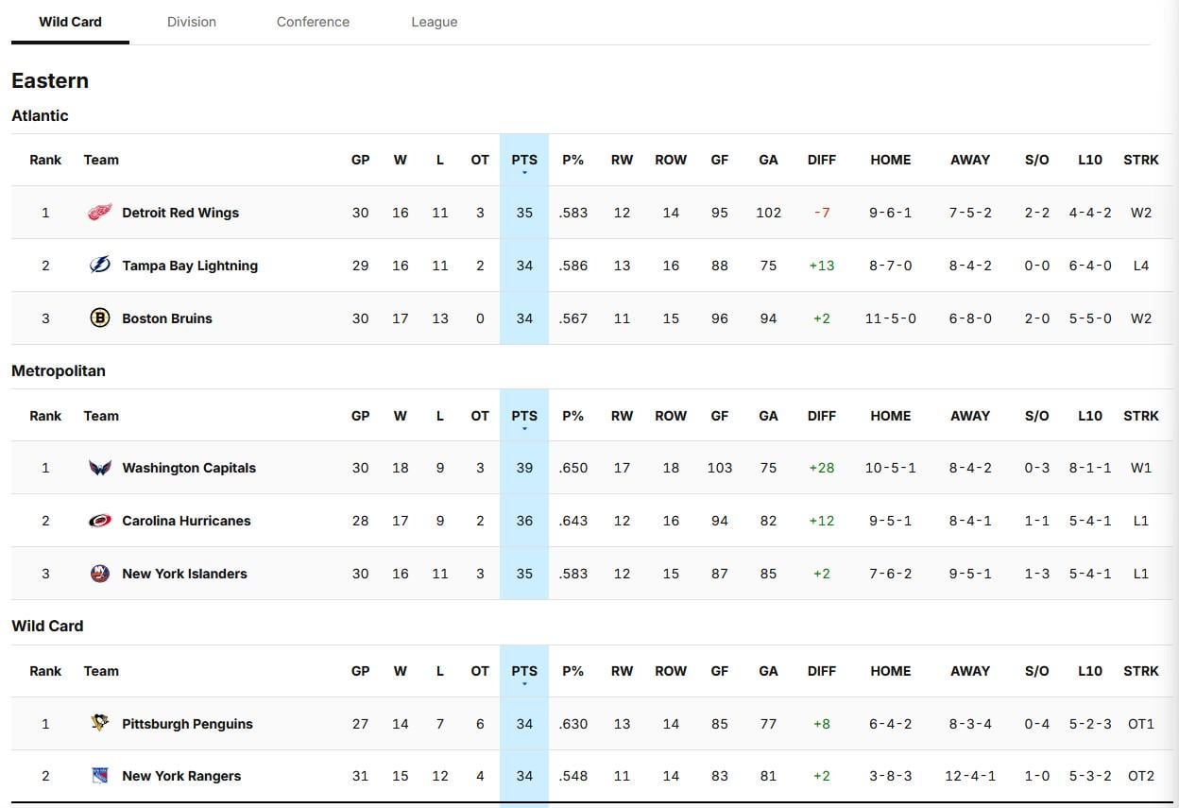Open the Washington Capitals team page
The image size is (1179, 808).
point(189,467)
